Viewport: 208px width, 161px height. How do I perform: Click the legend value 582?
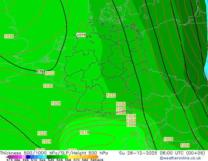click(x=85, y=160)
